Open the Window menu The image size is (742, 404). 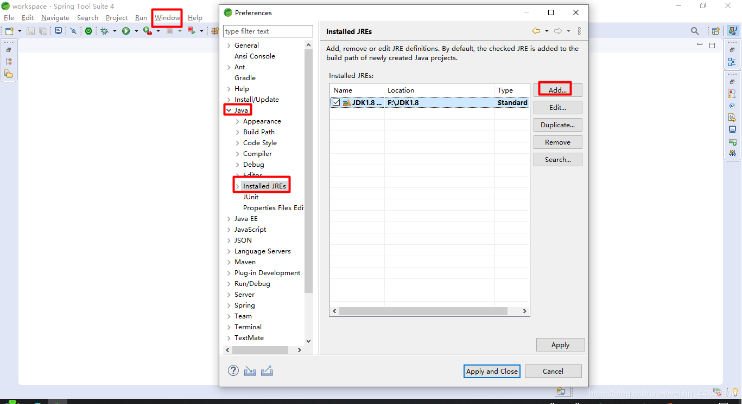click(167, 18)
